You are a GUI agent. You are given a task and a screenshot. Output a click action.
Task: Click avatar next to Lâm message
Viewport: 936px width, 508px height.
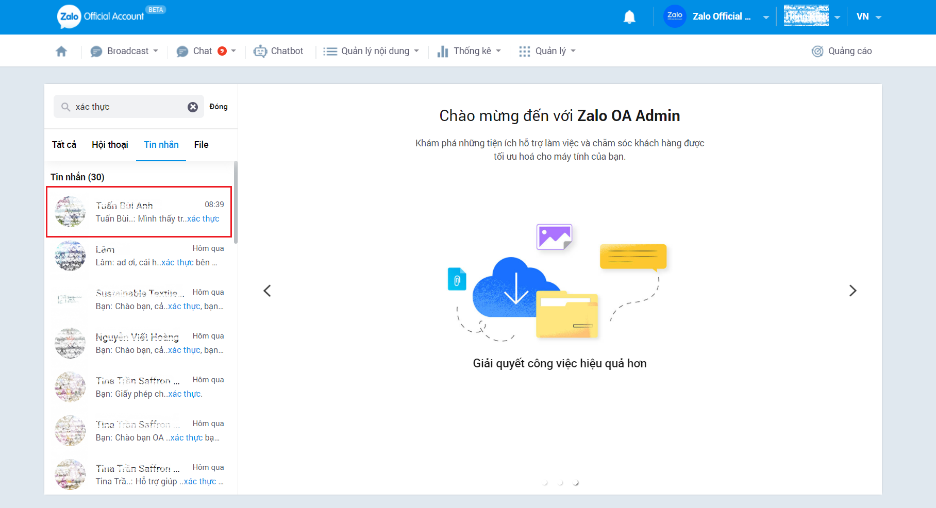coord(70,256)
